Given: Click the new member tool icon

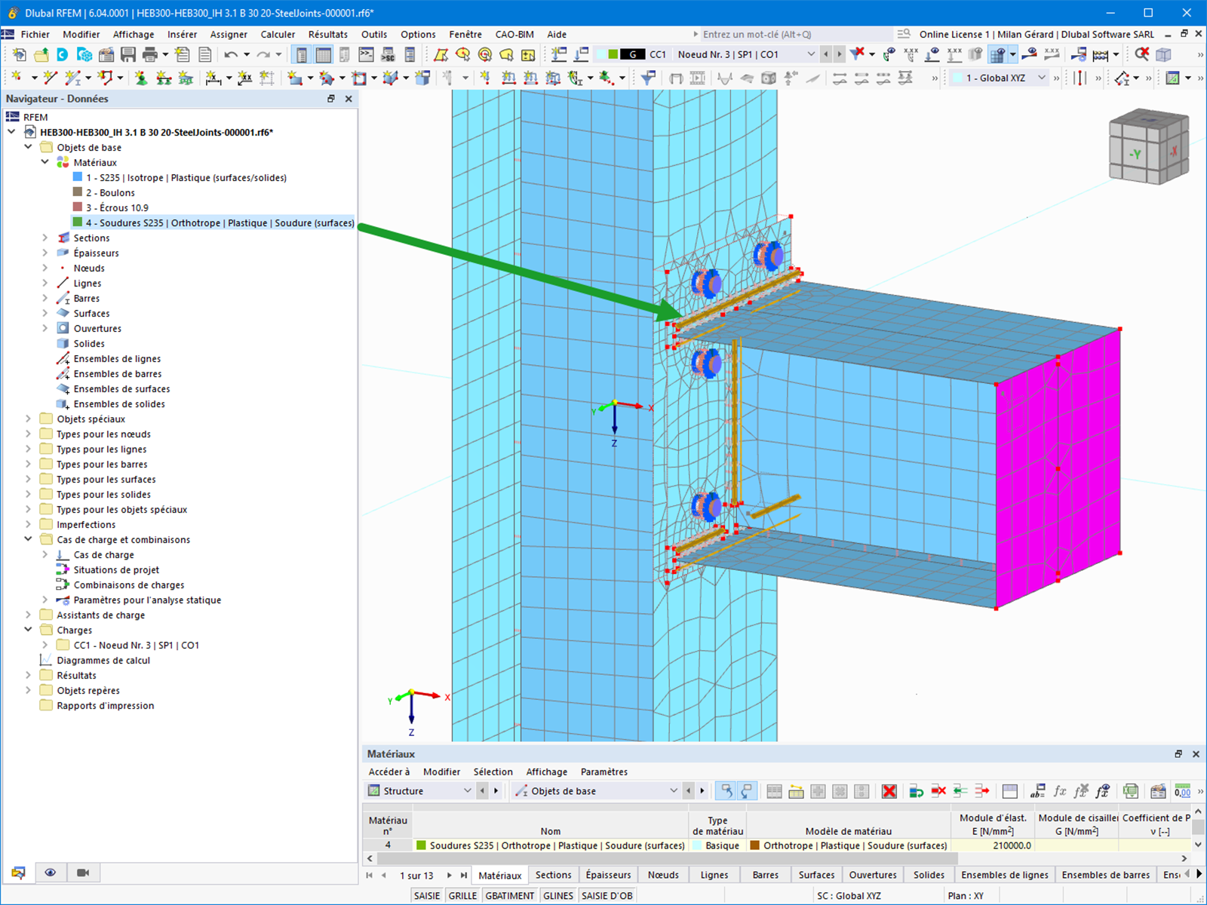Looking at the screenshot, I should pos(73,78).
